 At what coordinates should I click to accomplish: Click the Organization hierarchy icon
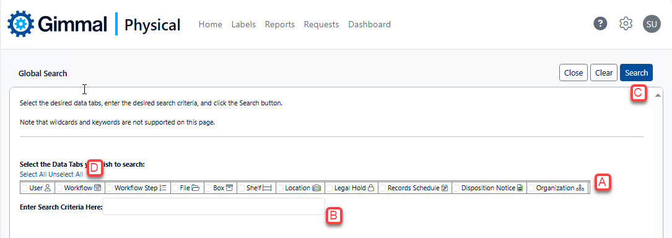580,188
